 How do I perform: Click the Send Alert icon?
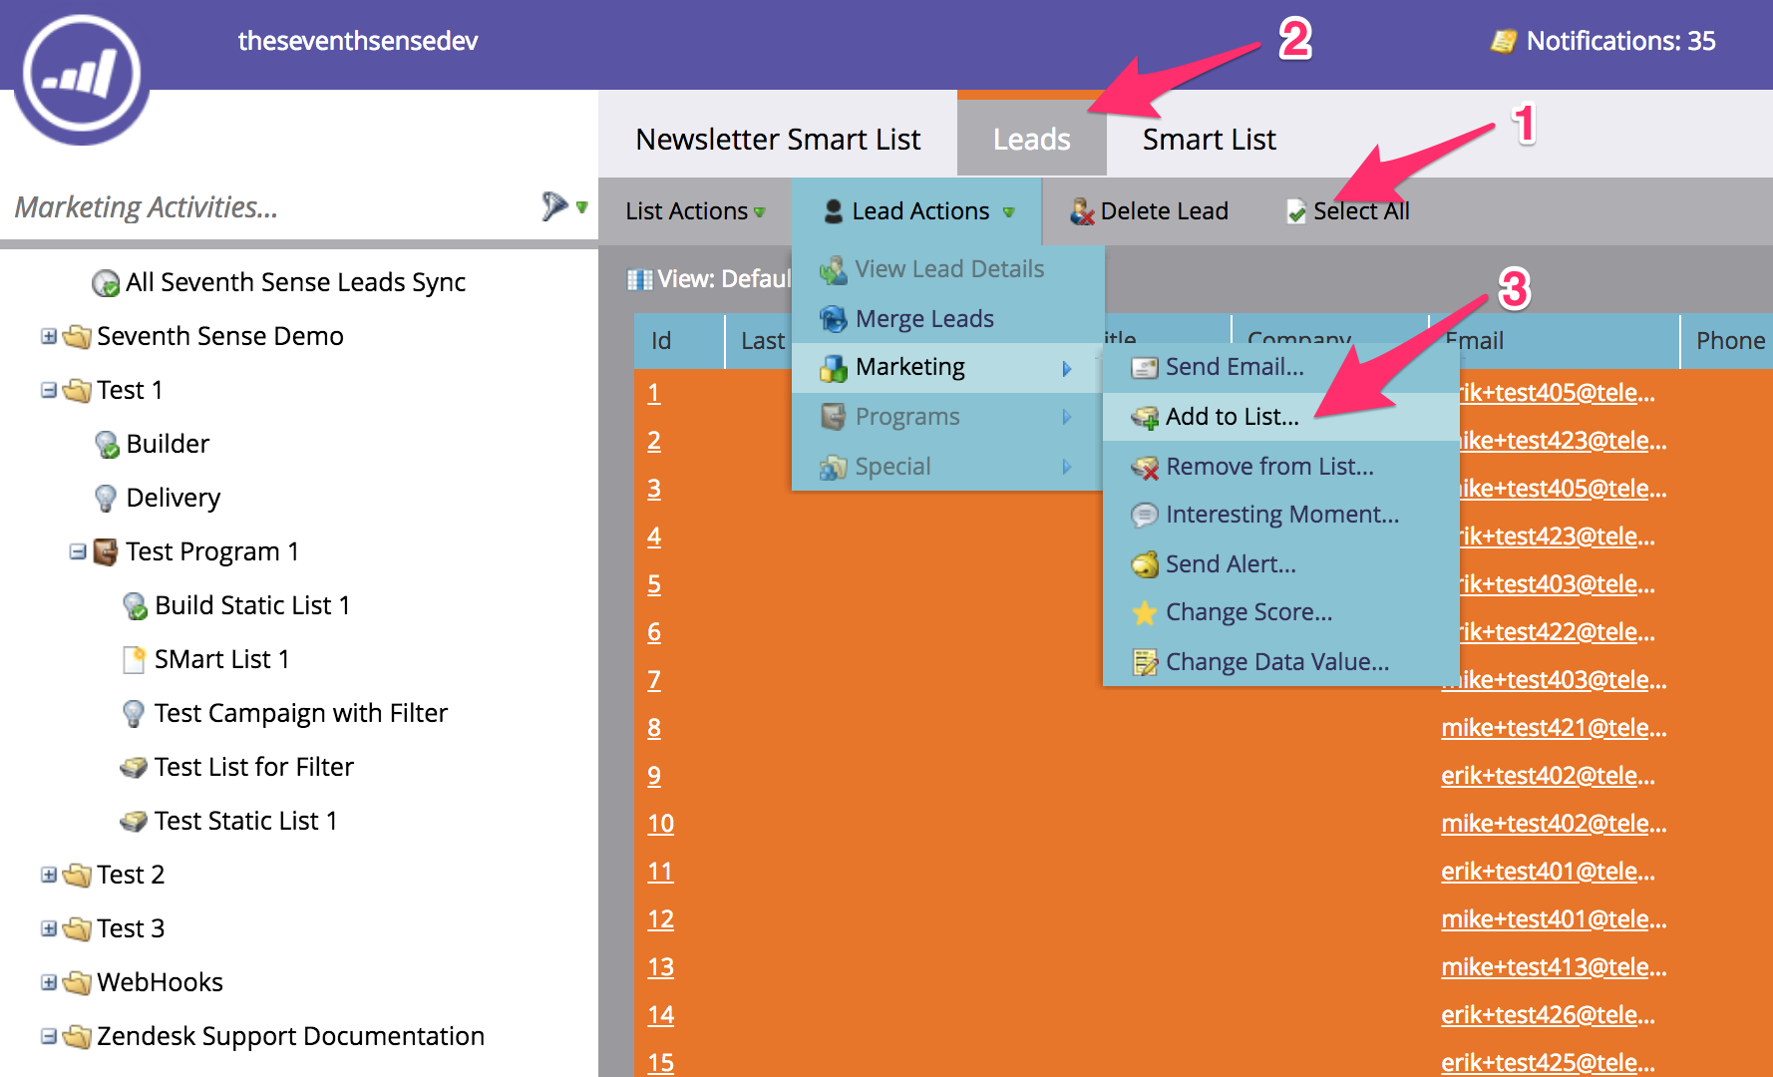[1145, 564]
